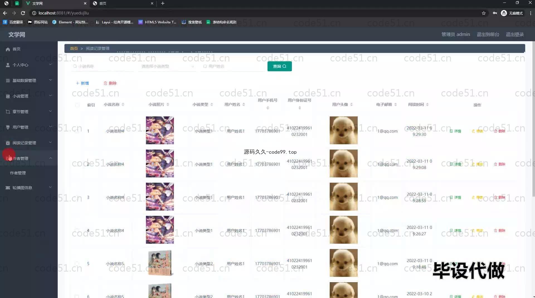535x298 pixels.
Task: Click the browser address bar URL
Action: [x=64, y=13]
